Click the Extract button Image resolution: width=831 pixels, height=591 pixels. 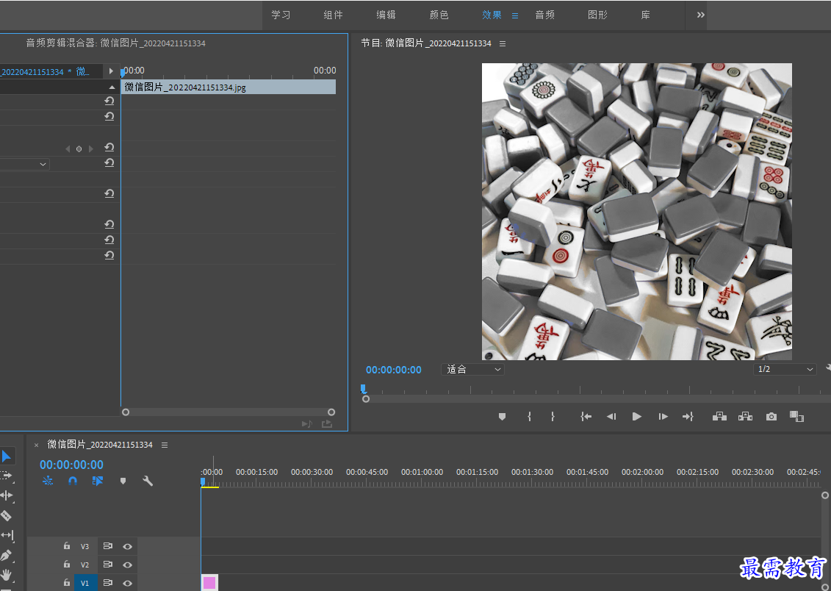tap(745, 417)
